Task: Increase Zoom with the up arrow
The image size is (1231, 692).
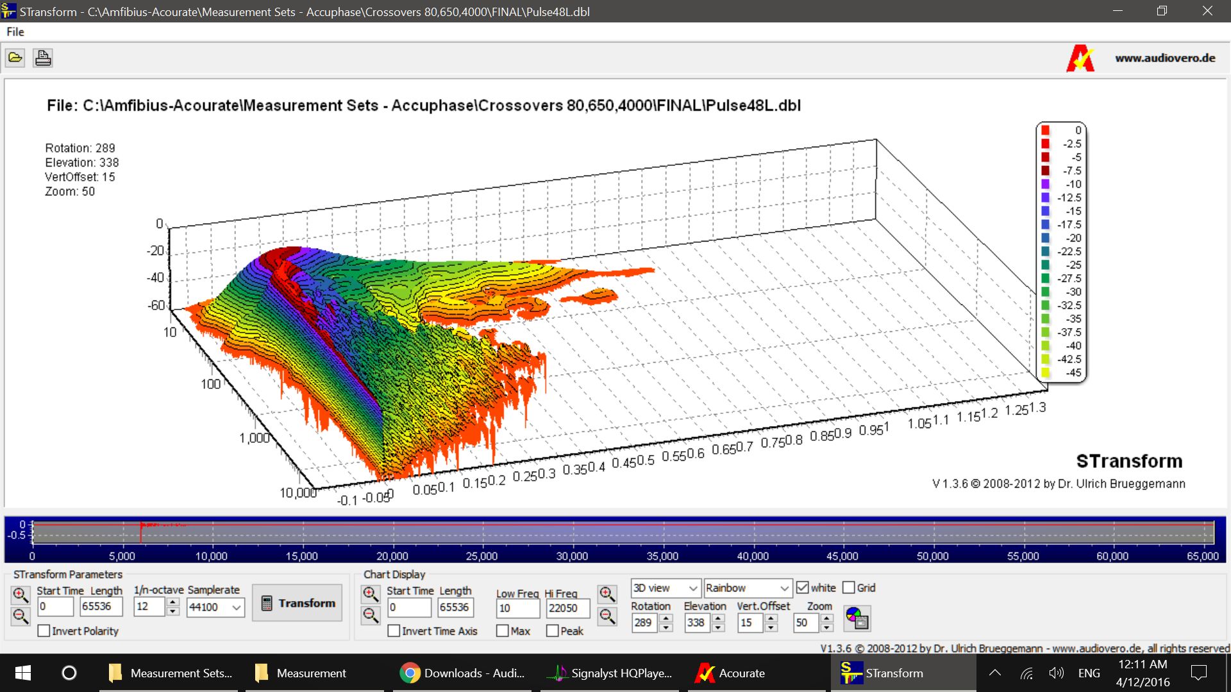Action: [x=827, y=618]
